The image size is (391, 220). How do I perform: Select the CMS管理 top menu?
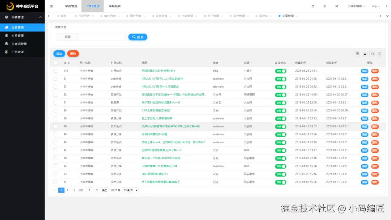[93, 6]
